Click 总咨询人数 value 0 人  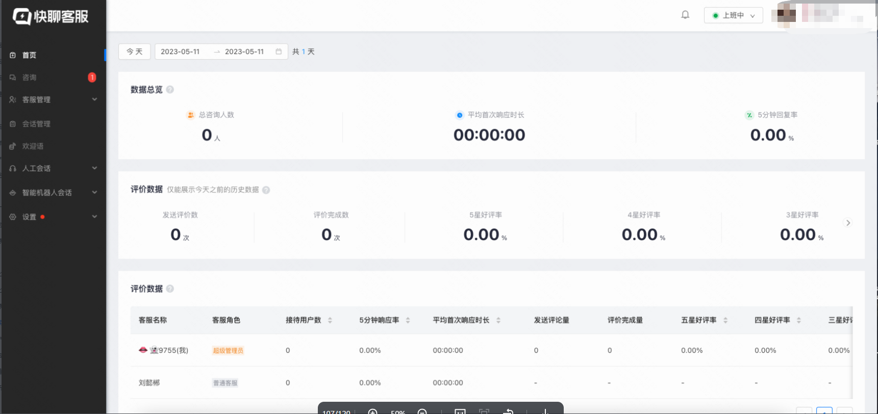211,135
